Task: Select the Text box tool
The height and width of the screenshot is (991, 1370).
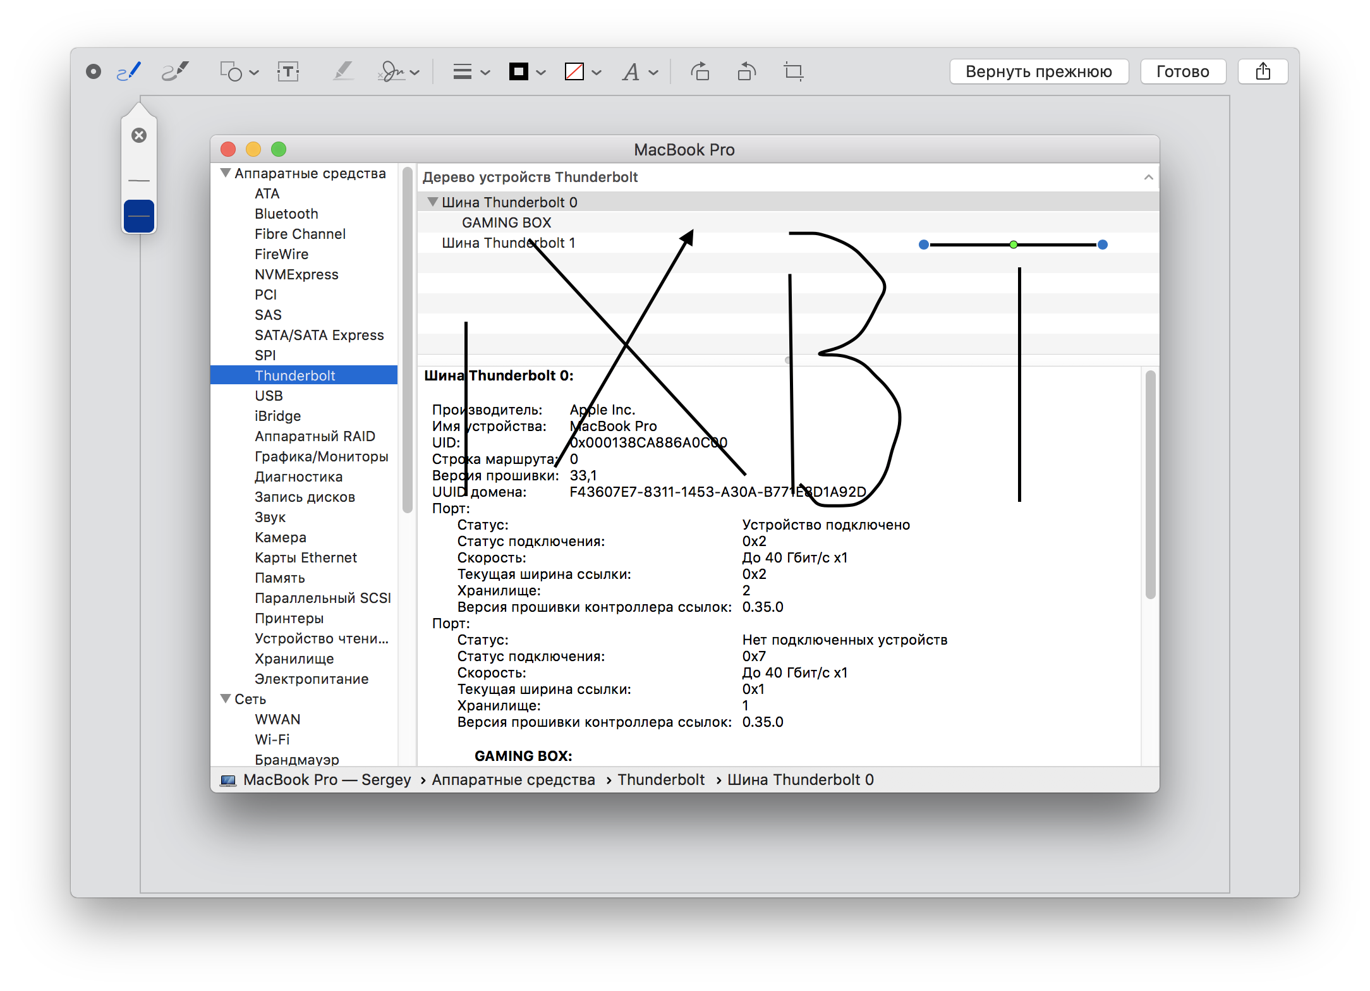Action: point(288,71)
